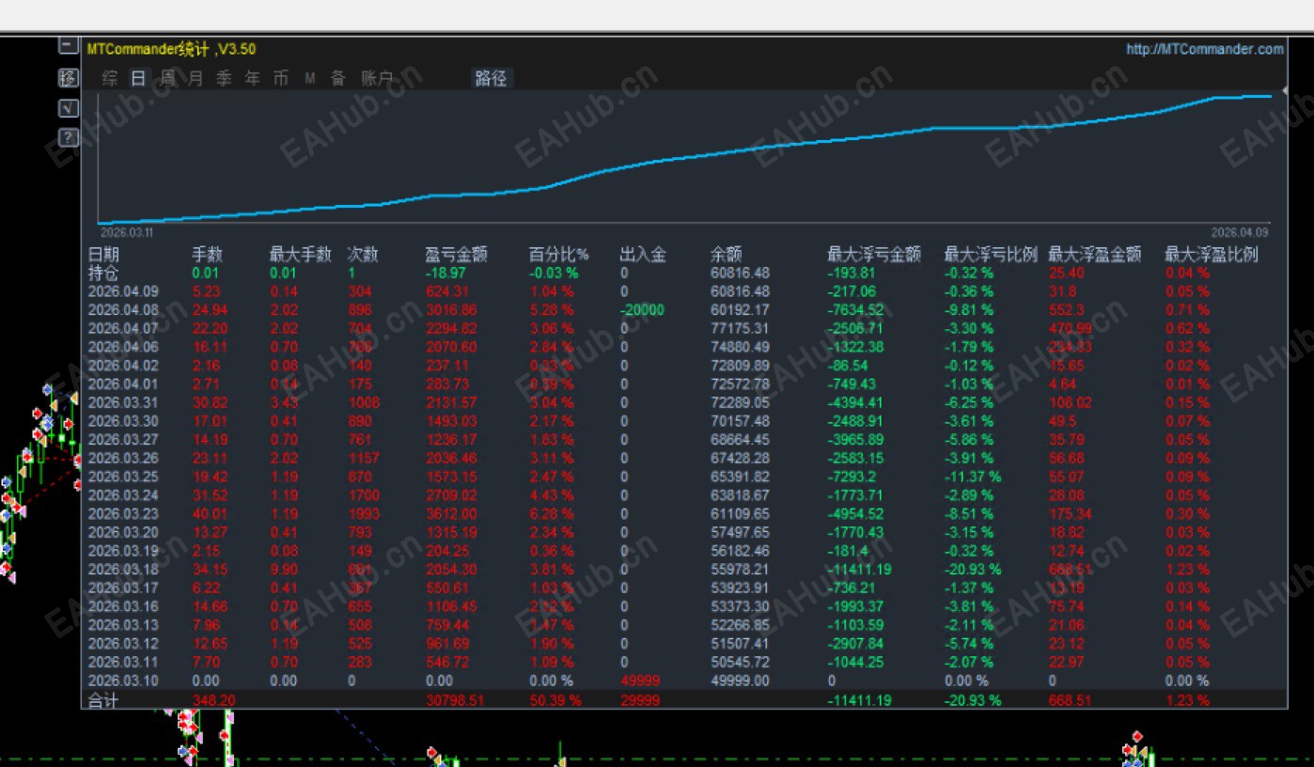Collapse the panel with the minus icon
The image size is (1314, 767).
point(68,46)
